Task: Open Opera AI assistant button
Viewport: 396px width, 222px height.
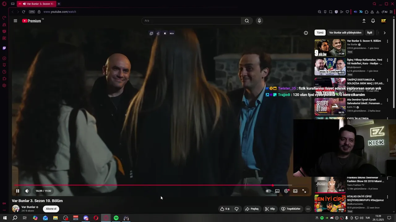Action: (385, 12)
